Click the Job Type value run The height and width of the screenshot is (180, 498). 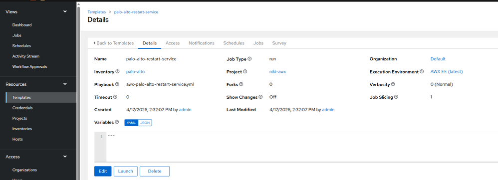tap(272, 59)
